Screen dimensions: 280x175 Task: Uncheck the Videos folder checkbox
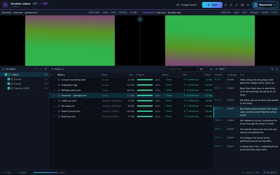point(6,75)
